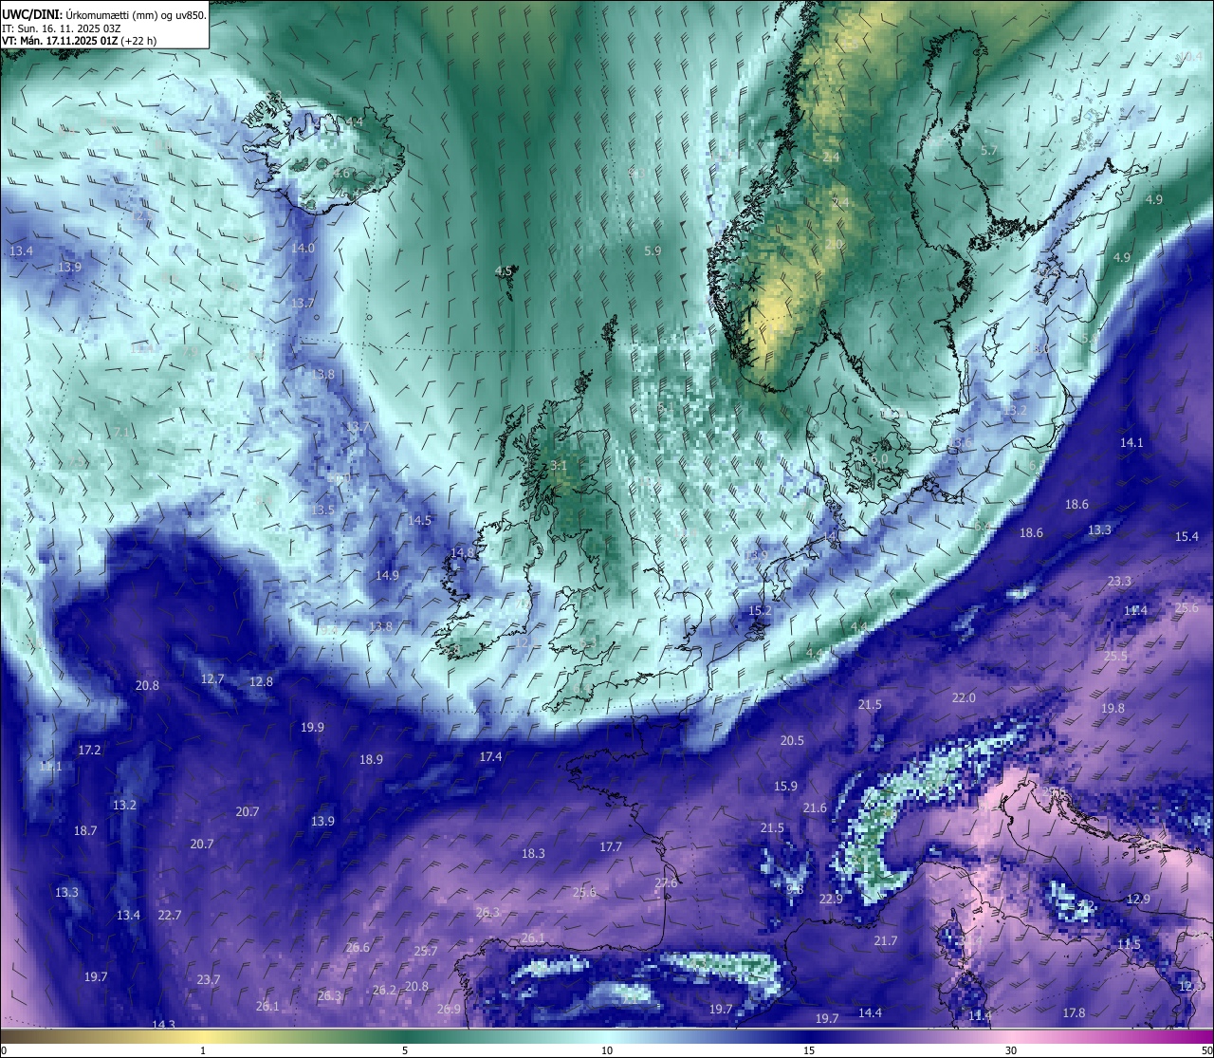Click the 21.6 value on the map
This screenshot has height=1058, width=1214.
815,808
